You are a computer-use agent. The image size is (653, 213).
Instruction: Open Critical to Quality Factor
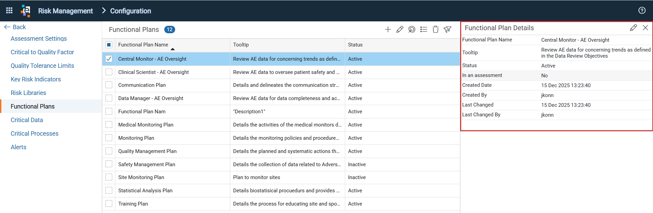[x=42, y=52]
